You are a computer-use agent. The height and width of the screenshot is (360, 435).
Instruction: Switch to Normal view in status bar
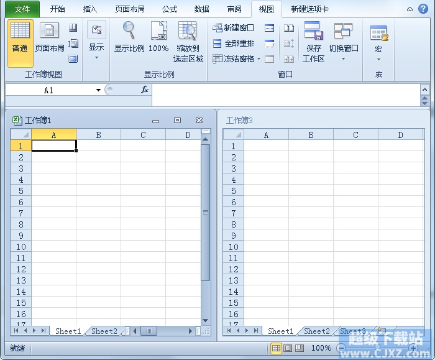(276, 348)
